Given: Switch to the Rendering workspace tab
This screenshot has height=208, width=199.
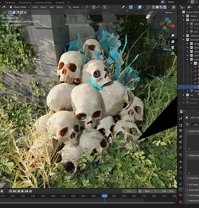Looking at the screenshot, I should click(x=10, y=2).
